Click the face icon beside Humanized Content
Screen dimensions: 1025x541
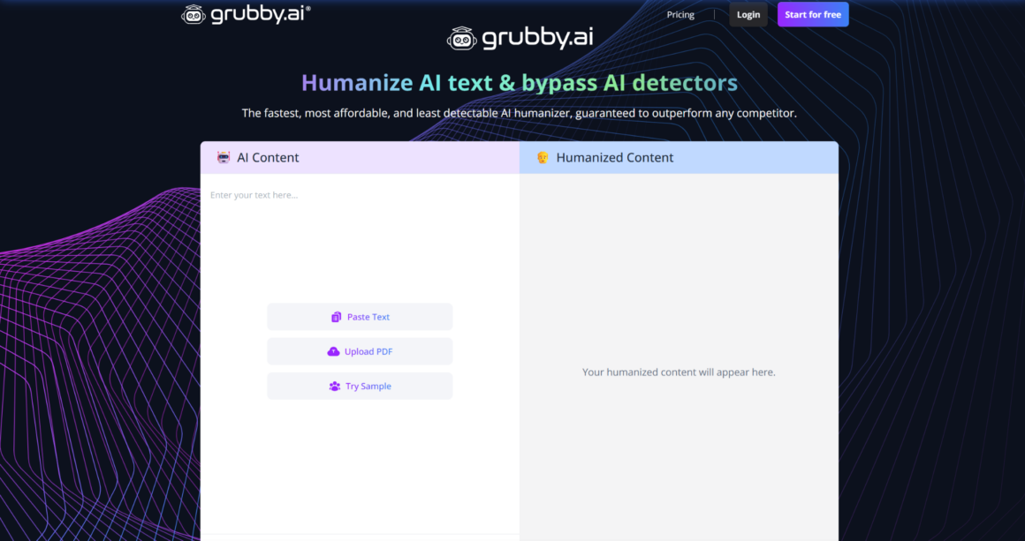coord(543,157)
